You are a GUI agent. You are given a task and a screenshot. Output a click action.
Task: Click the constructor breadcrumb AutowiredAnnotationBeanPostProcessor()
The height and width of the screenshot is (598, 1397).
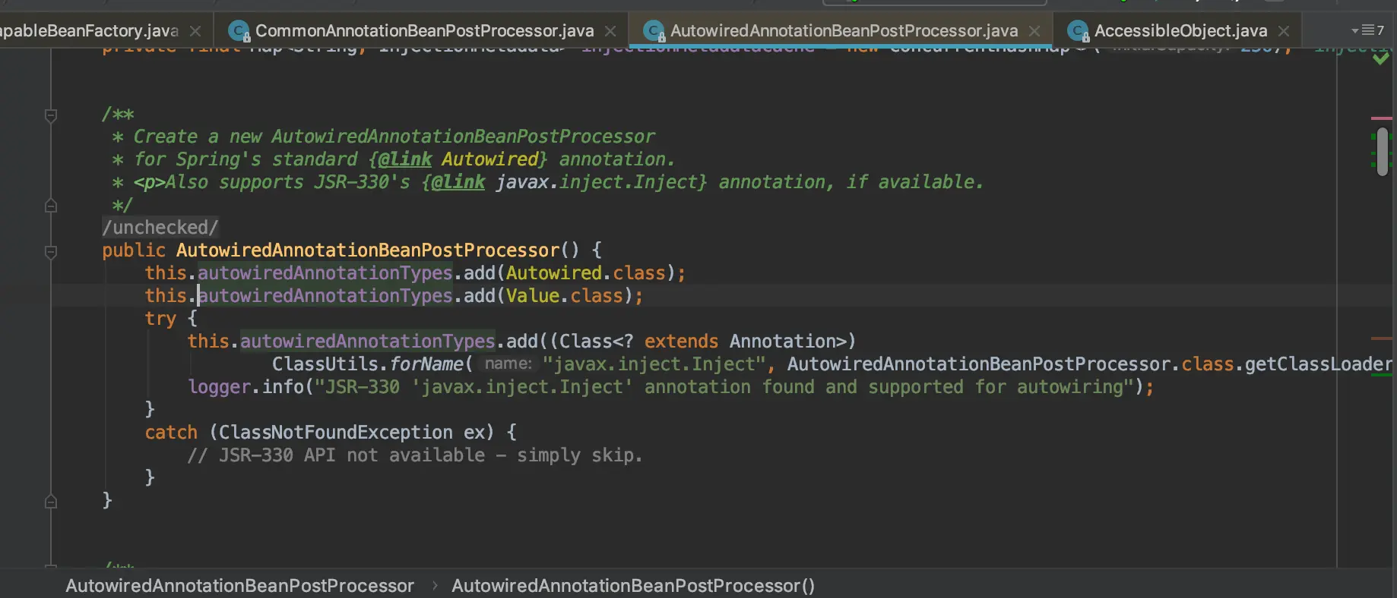633,586
